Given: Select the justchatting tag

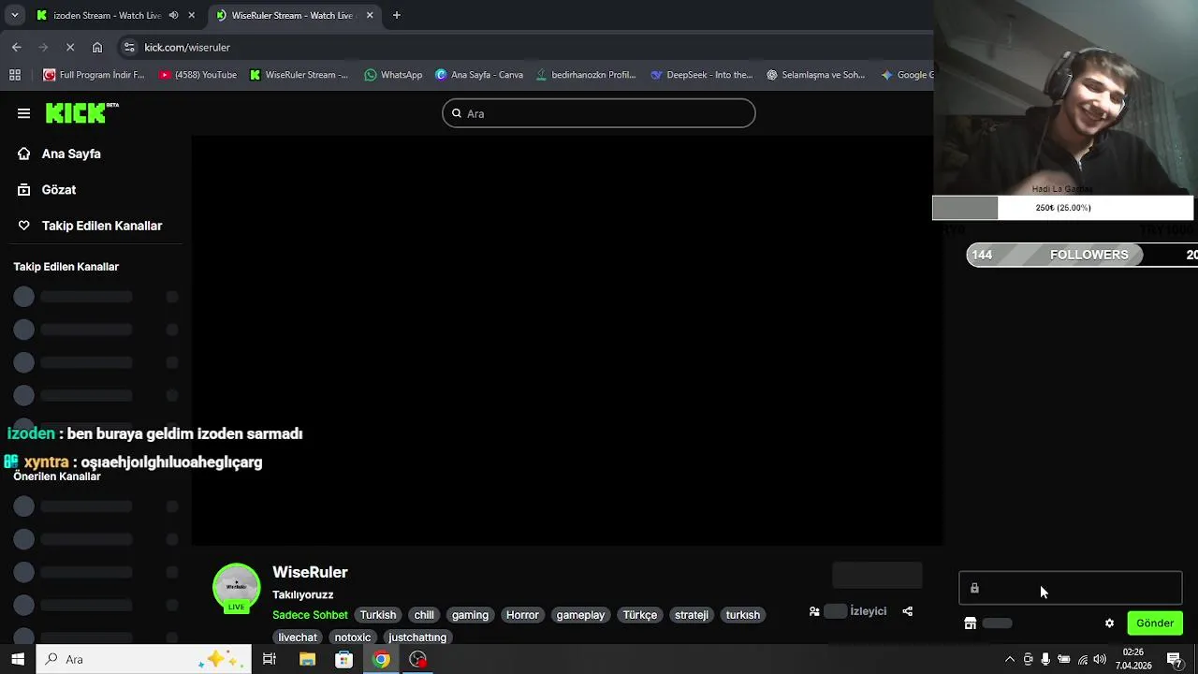Looking at the screenshot, I should (x=417, y=637).
